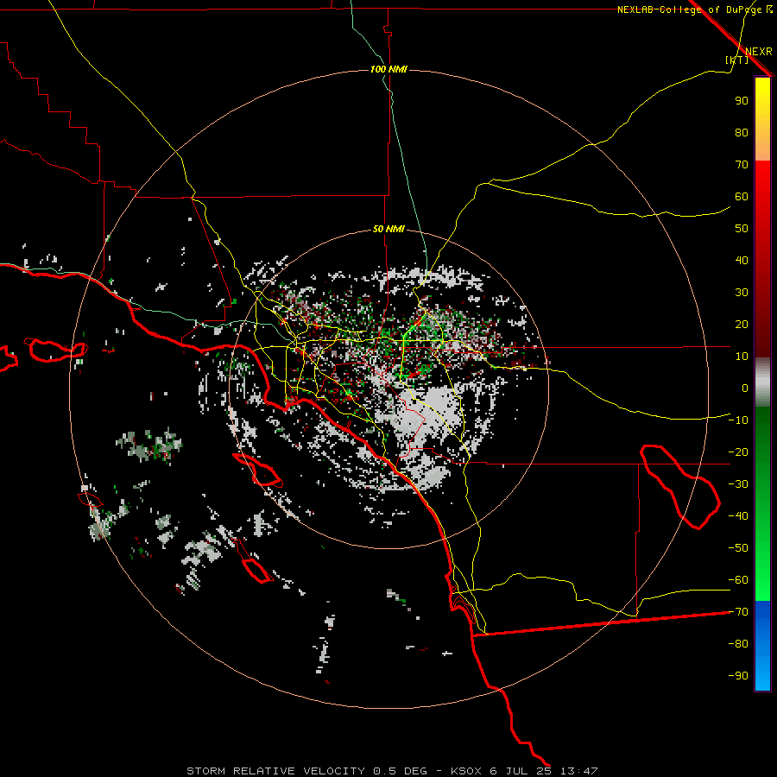Click the -90 value on the velocity scale
The width and height of the screenshot is (777, 777).
point(738,676)
